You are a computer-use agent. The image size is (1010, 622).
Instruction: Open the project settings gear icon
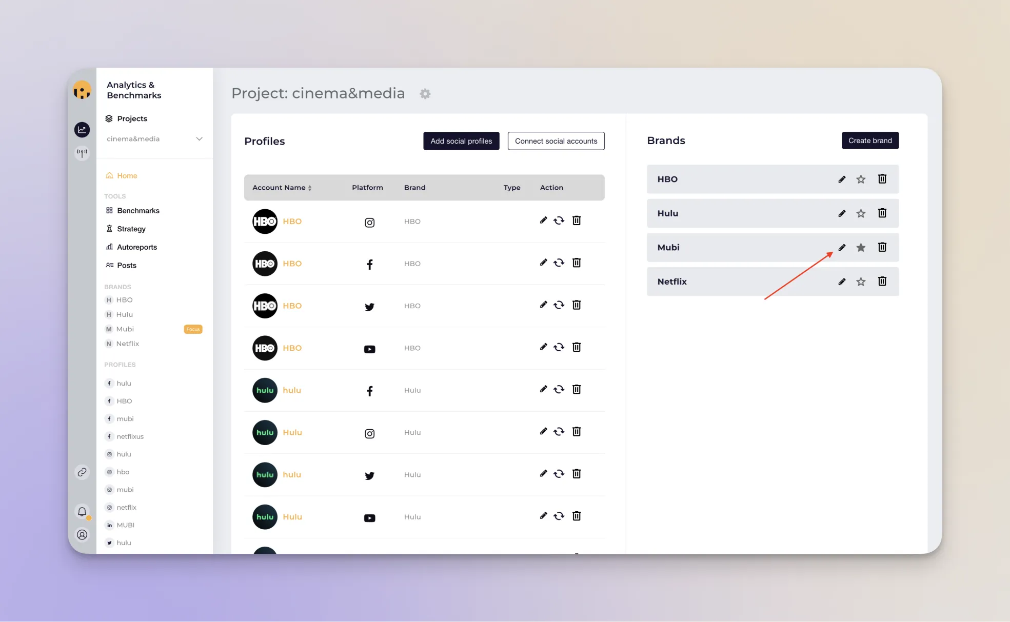pyautogui.click(x=425, y=94)
